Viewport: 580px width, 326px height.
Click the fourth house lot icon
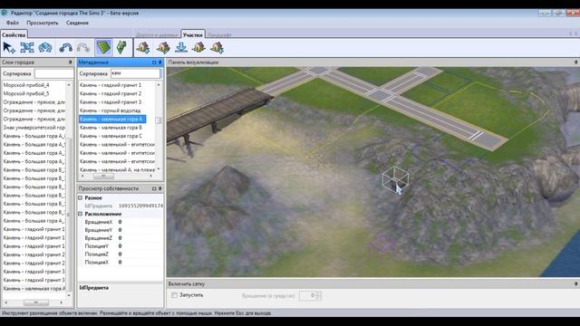tap(198, 48)
